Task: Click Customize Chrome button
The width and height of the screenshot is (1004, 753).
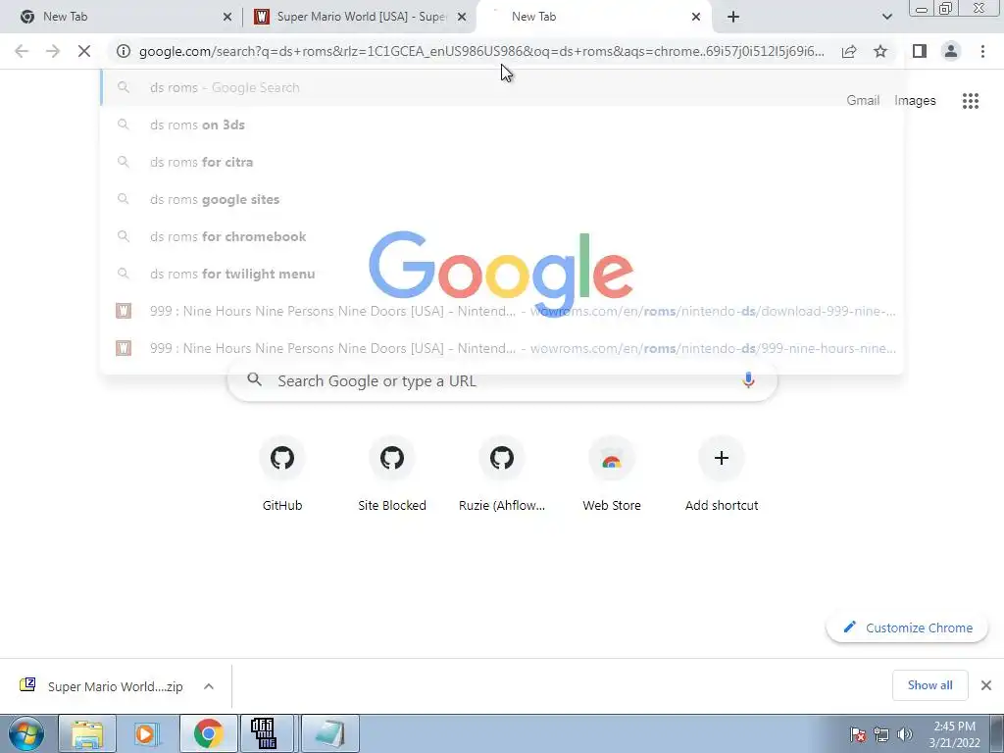Action: point(907,627)
